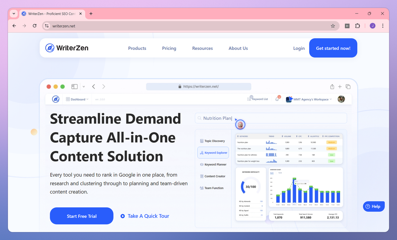Screen dimensions: 397x240
Task: Click the Start Free Trial button
Action: pos(82,216)
